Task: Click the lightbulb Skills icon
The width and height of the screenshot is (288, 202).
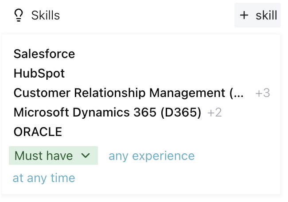Action: (x=18, y=16)
